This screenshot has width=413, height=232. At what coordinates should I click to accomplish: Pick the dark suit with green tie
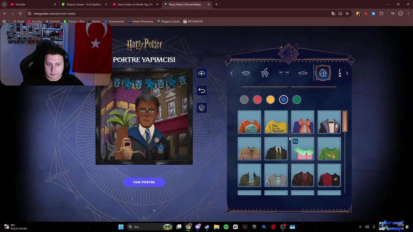point(276,149)
